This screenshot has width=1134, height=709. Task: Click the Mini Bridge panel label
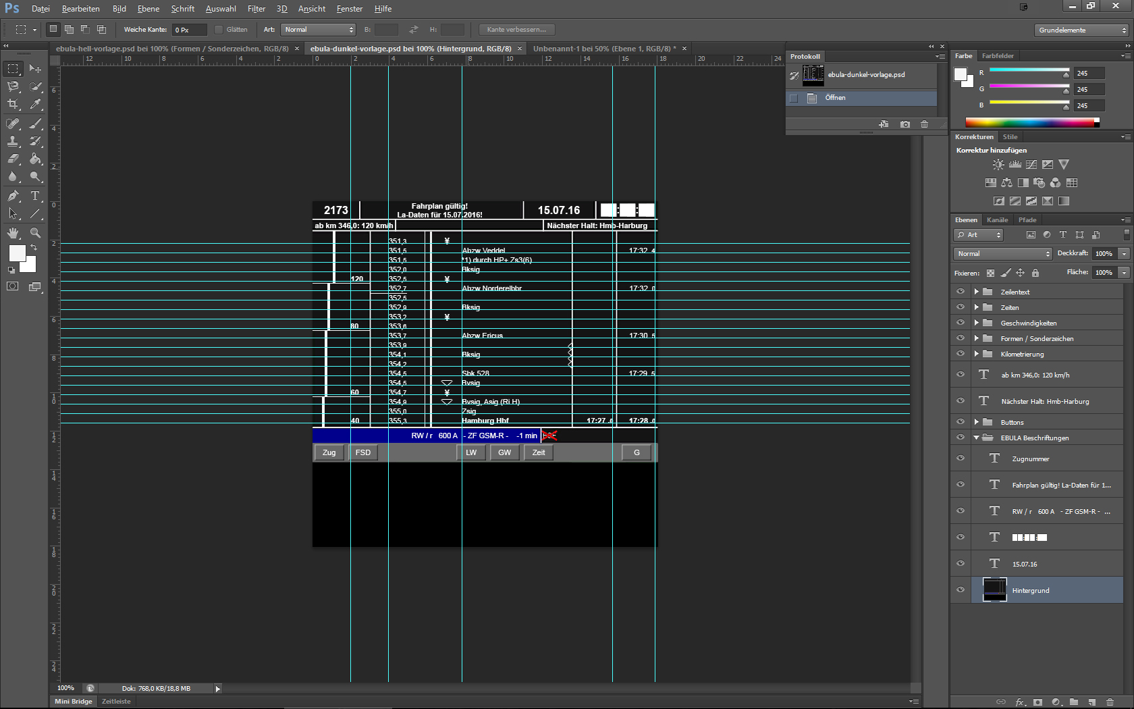73,702
